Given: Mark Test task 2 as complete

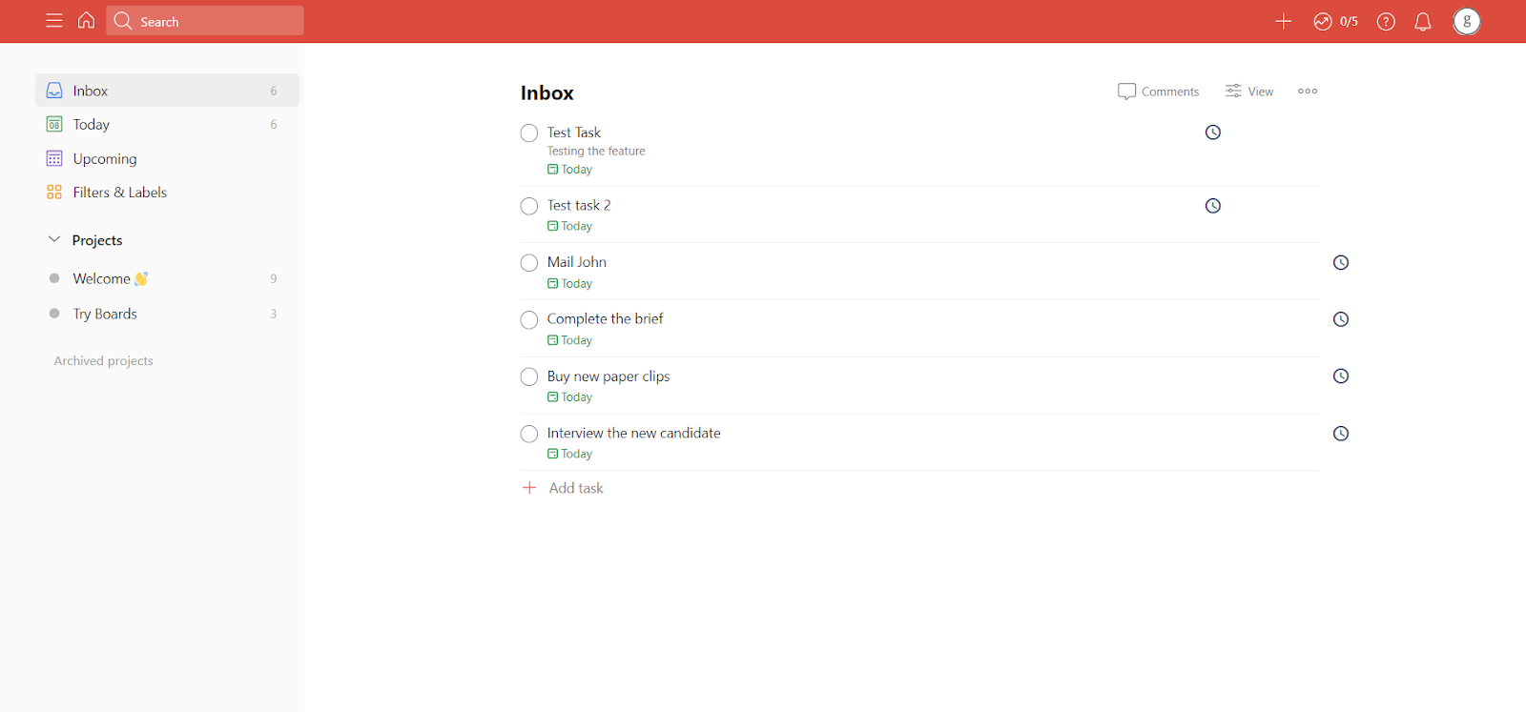Looking at the screenshot, I should tap(529, 206).
